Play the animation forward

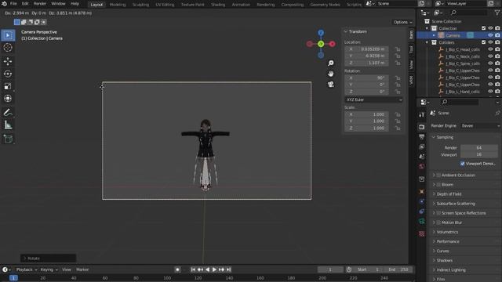[x=214, y=269]
